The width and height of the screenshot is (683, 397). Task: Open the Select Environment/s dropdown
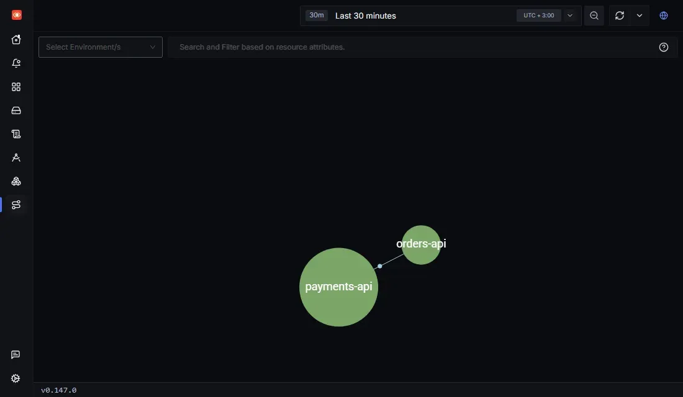[x=101, y=47]
